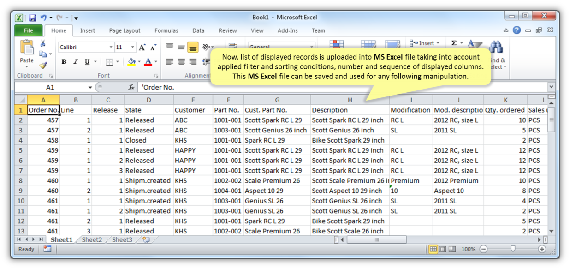Zoom in with the plus button

[x=542, y=249]
